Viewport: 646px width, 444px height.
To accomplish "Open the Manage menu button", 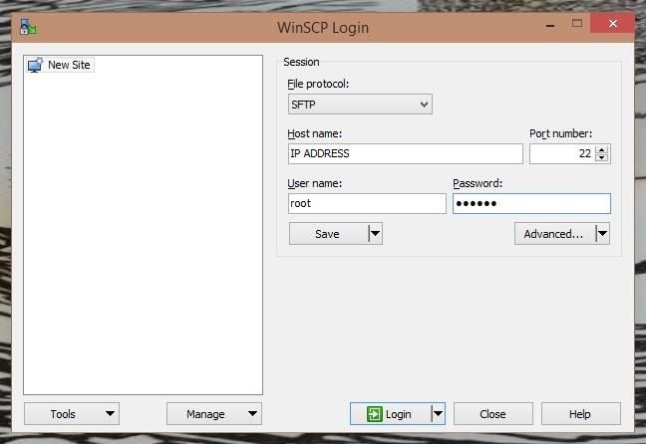I will coord(213,414).
